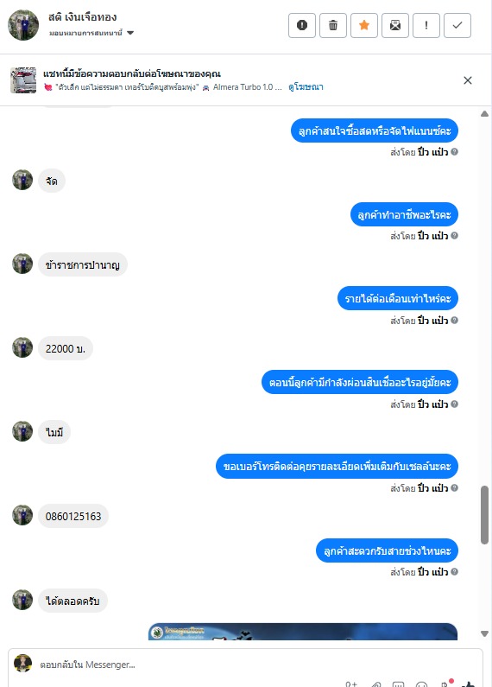Mark conversation unread with envelope icon
The height and width of the screenshot is (687, 492).
click(x=395, y=25)
